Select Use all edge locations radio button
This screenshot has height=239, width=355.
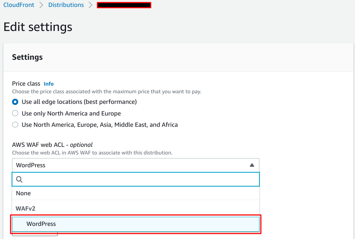click(15, 102)
